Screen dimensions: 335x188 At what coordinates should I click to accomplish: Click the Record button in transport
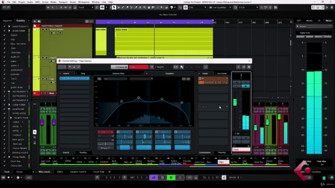[180, 178]
